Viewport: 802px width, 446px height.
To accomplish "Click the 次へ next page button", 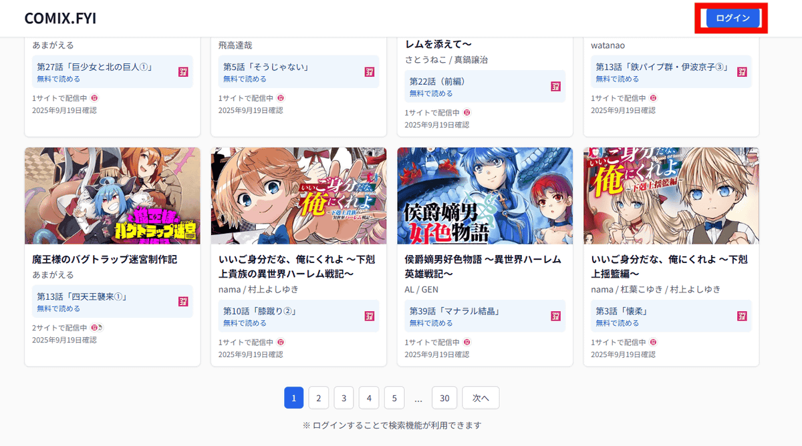I will click(x=481, y=398).
